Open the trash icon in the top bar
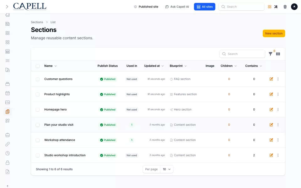The image size is (301, 188). pos(285,7)
